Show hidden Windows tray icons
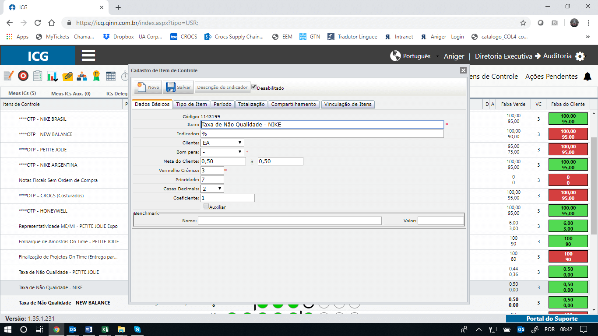 pos(479,329)
